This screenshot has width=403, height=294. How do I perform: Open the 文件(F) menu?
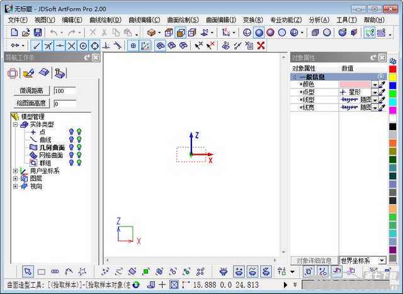(x=17, y=20)
